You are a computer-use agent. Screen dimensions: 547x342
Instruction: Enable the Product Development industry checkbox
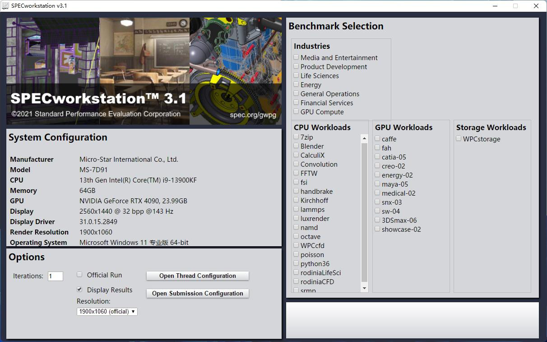(296, 66)
